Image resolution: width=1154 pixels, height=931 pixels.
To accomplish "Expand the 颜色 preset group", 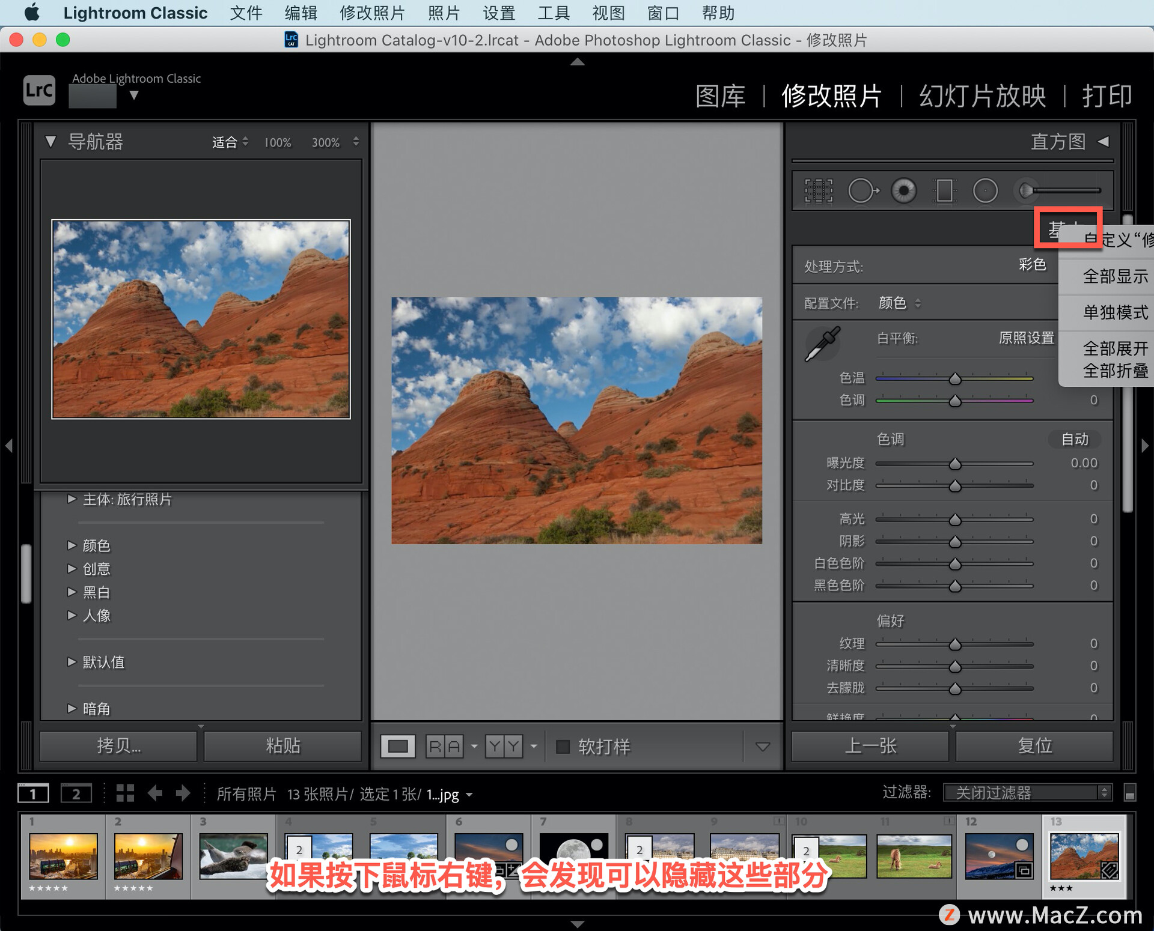I will [x=72, y=545].
